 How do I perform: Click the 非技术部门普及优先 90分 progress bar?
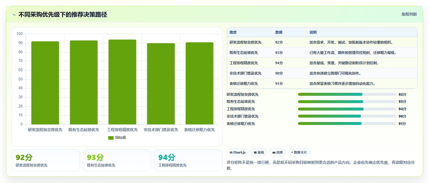click(x=347, y=116)
